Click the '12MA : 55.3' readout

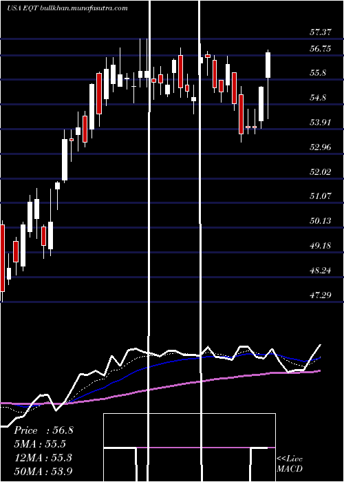pos(43,458)
